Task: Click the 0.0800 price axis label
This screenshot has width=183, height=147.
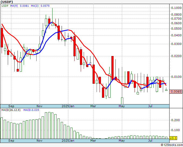Action: [176, 15]
